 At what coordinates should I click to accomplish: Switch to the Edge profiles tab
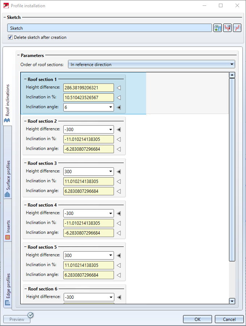(x=8, y=275)
